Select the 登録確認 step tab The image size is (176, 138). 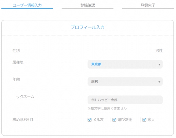88,6
